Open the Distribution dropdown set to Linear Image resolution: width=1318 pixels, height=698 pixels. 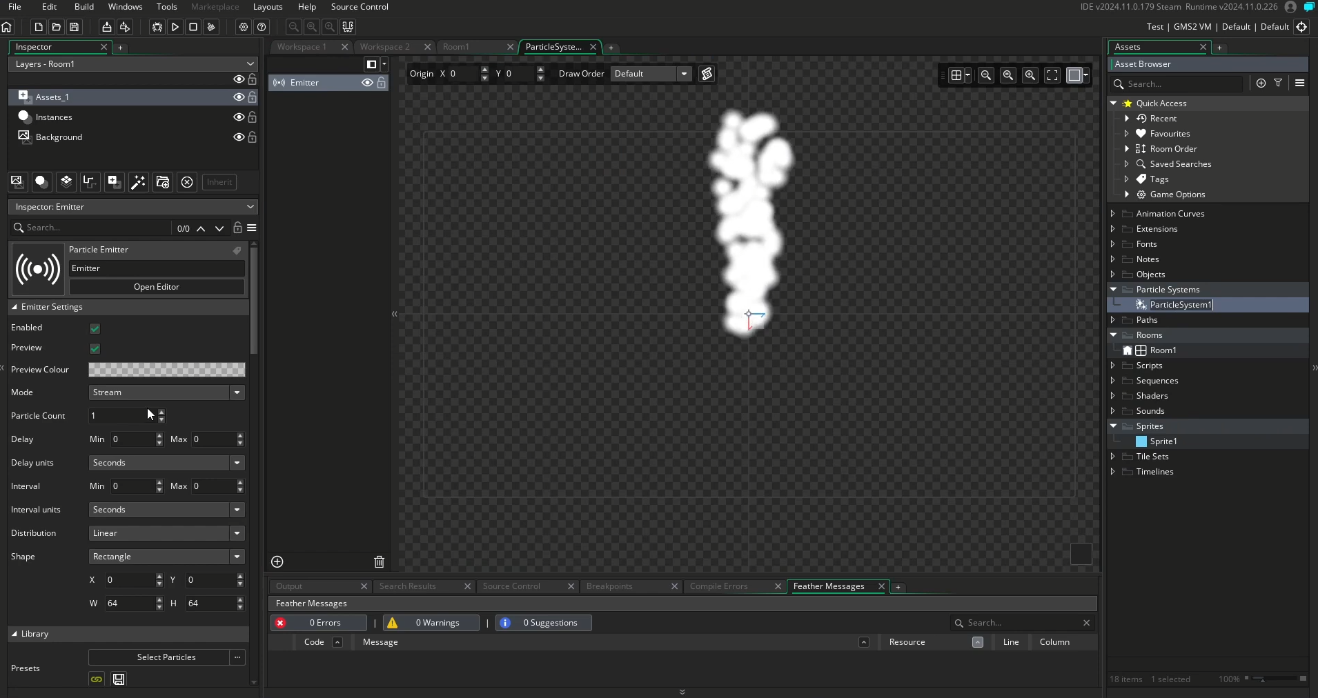(167, 533)
